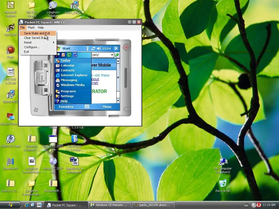Image resolution: width=279 pixels, height=209 pixels.
Task: Expand the Reset submenu arrow
Action: pos(53,42)
